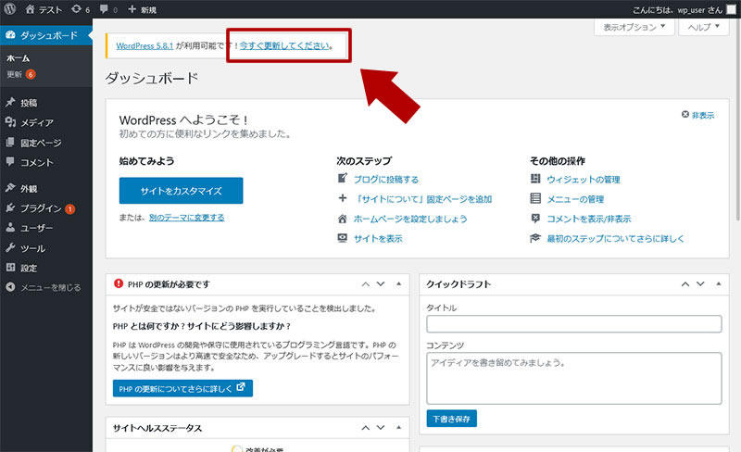Image resolution: width=741 pixels, height=452 pixels.
Task: Click the WordPress 5.8.1 link
Action: pos(144,46)
